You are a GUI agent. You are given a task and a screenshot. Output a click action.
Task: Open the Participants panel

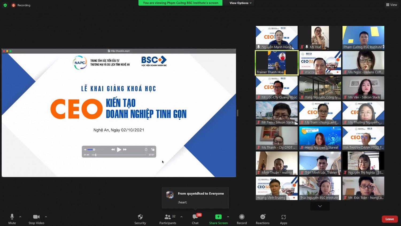point(168,217)
